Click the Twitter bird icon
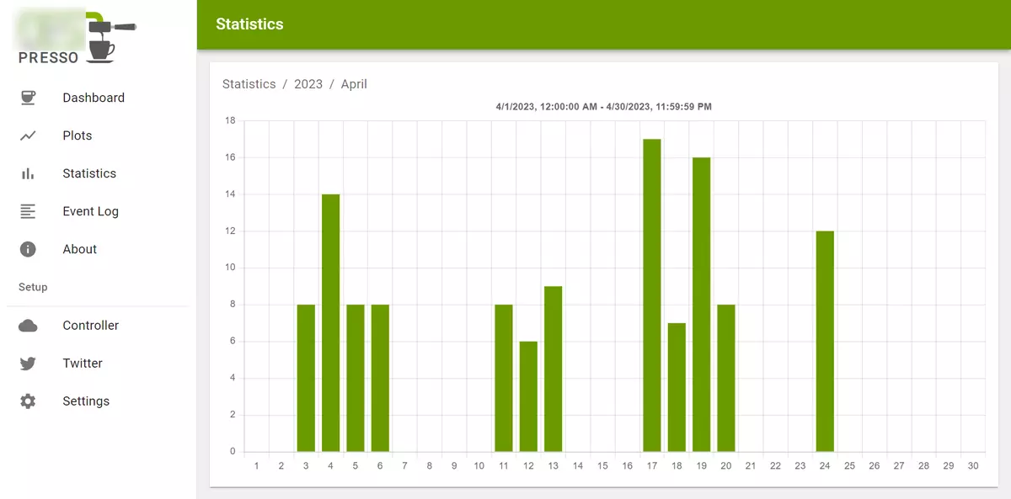Screen dimensions: 1011x499 click(28, 364)
